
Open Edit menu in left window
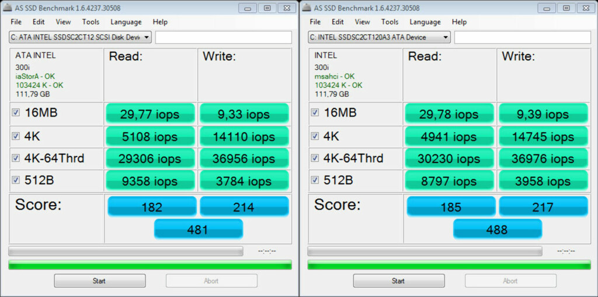point(39,22)
